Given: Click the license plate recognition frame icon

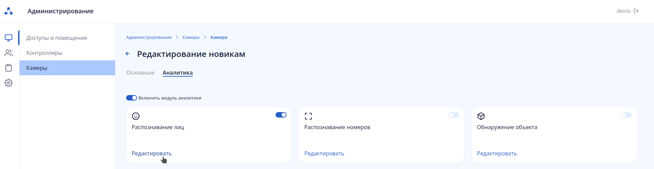Looking at the screenshot, I should [308, 116].
